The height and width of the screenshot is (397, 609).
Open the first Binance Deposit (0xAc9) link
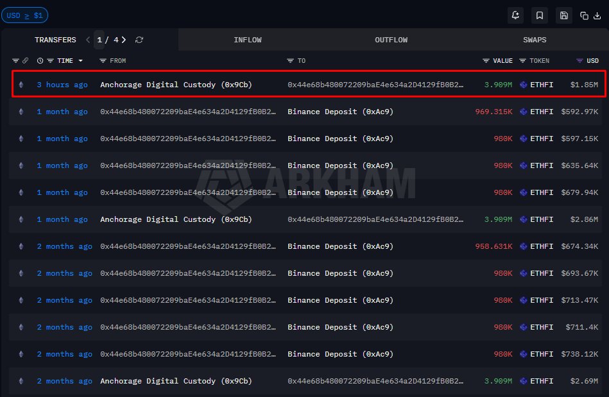click(340, 112)
